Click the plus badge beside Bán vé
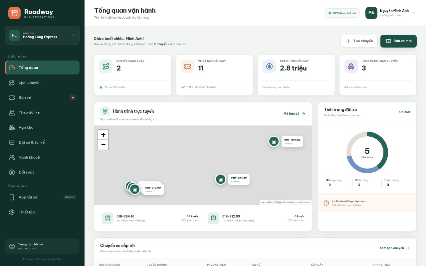The width and height of the screenshot is (426, 266). coord(73,97)
